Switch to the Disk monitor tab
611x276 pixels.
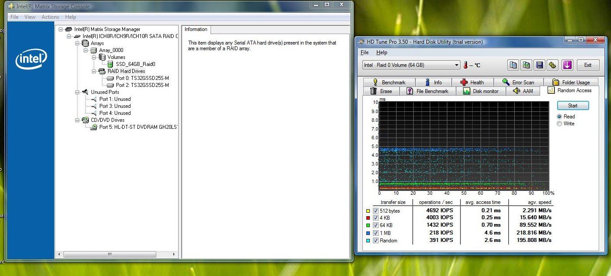click(481, 91)
